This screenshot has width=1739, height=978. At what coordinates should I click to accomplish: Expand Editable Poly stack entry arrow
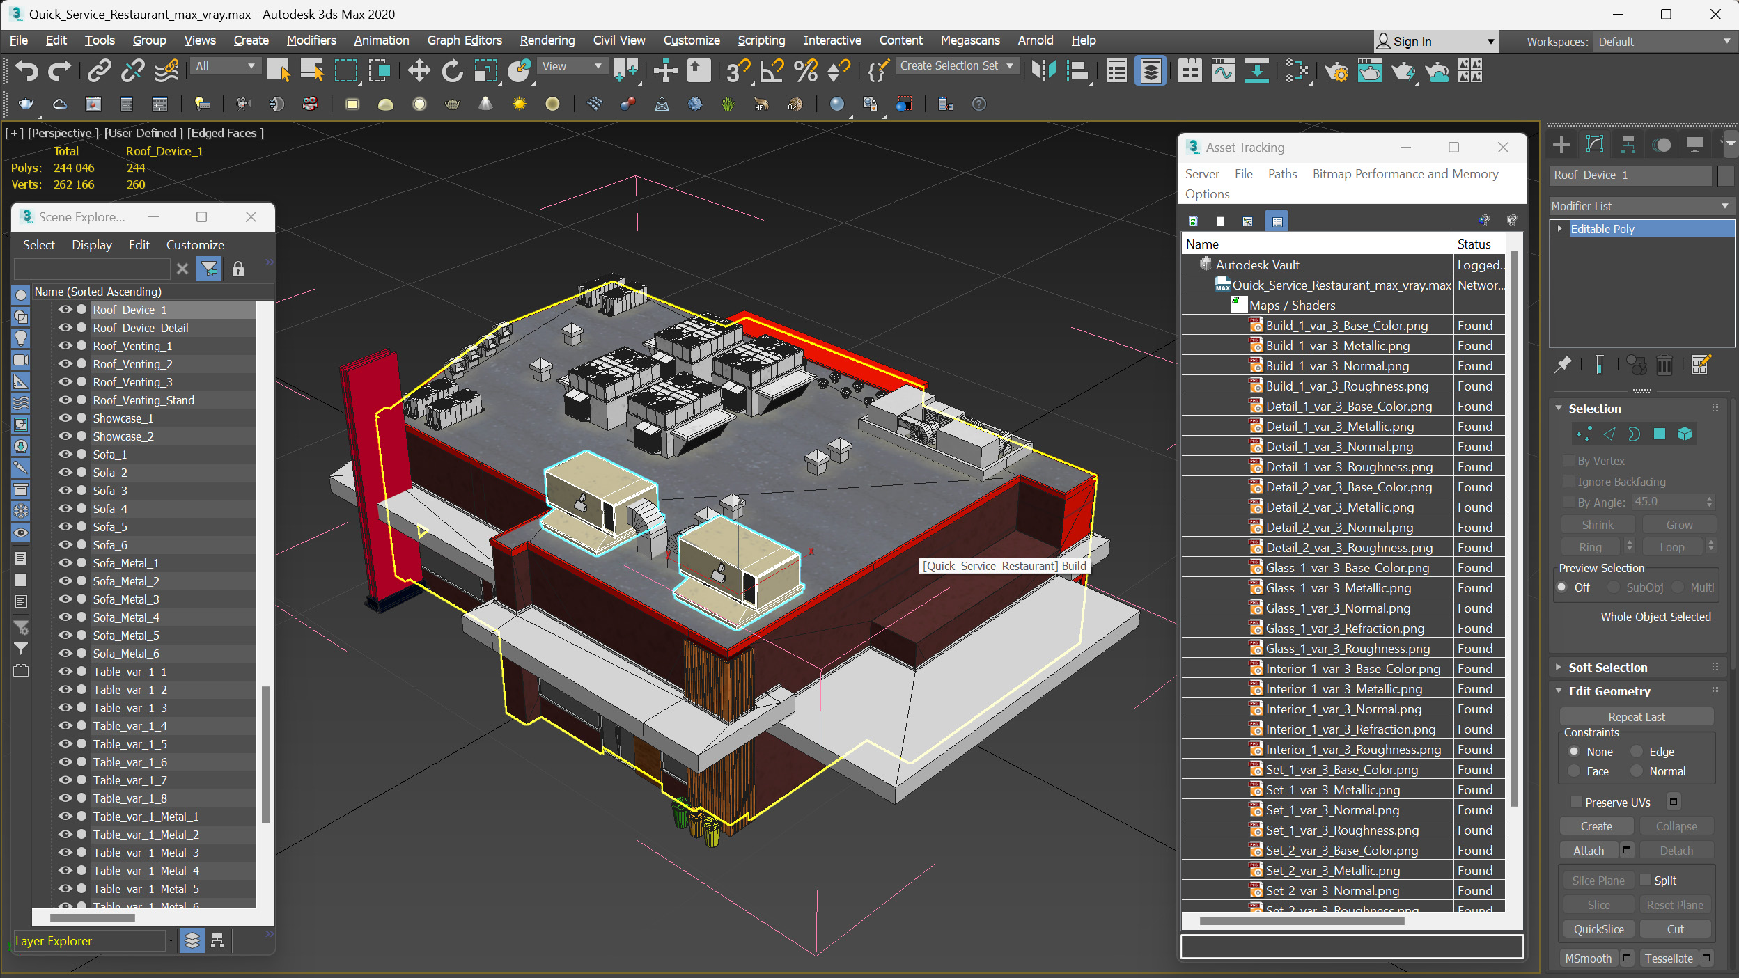[x=1560, y=228]
